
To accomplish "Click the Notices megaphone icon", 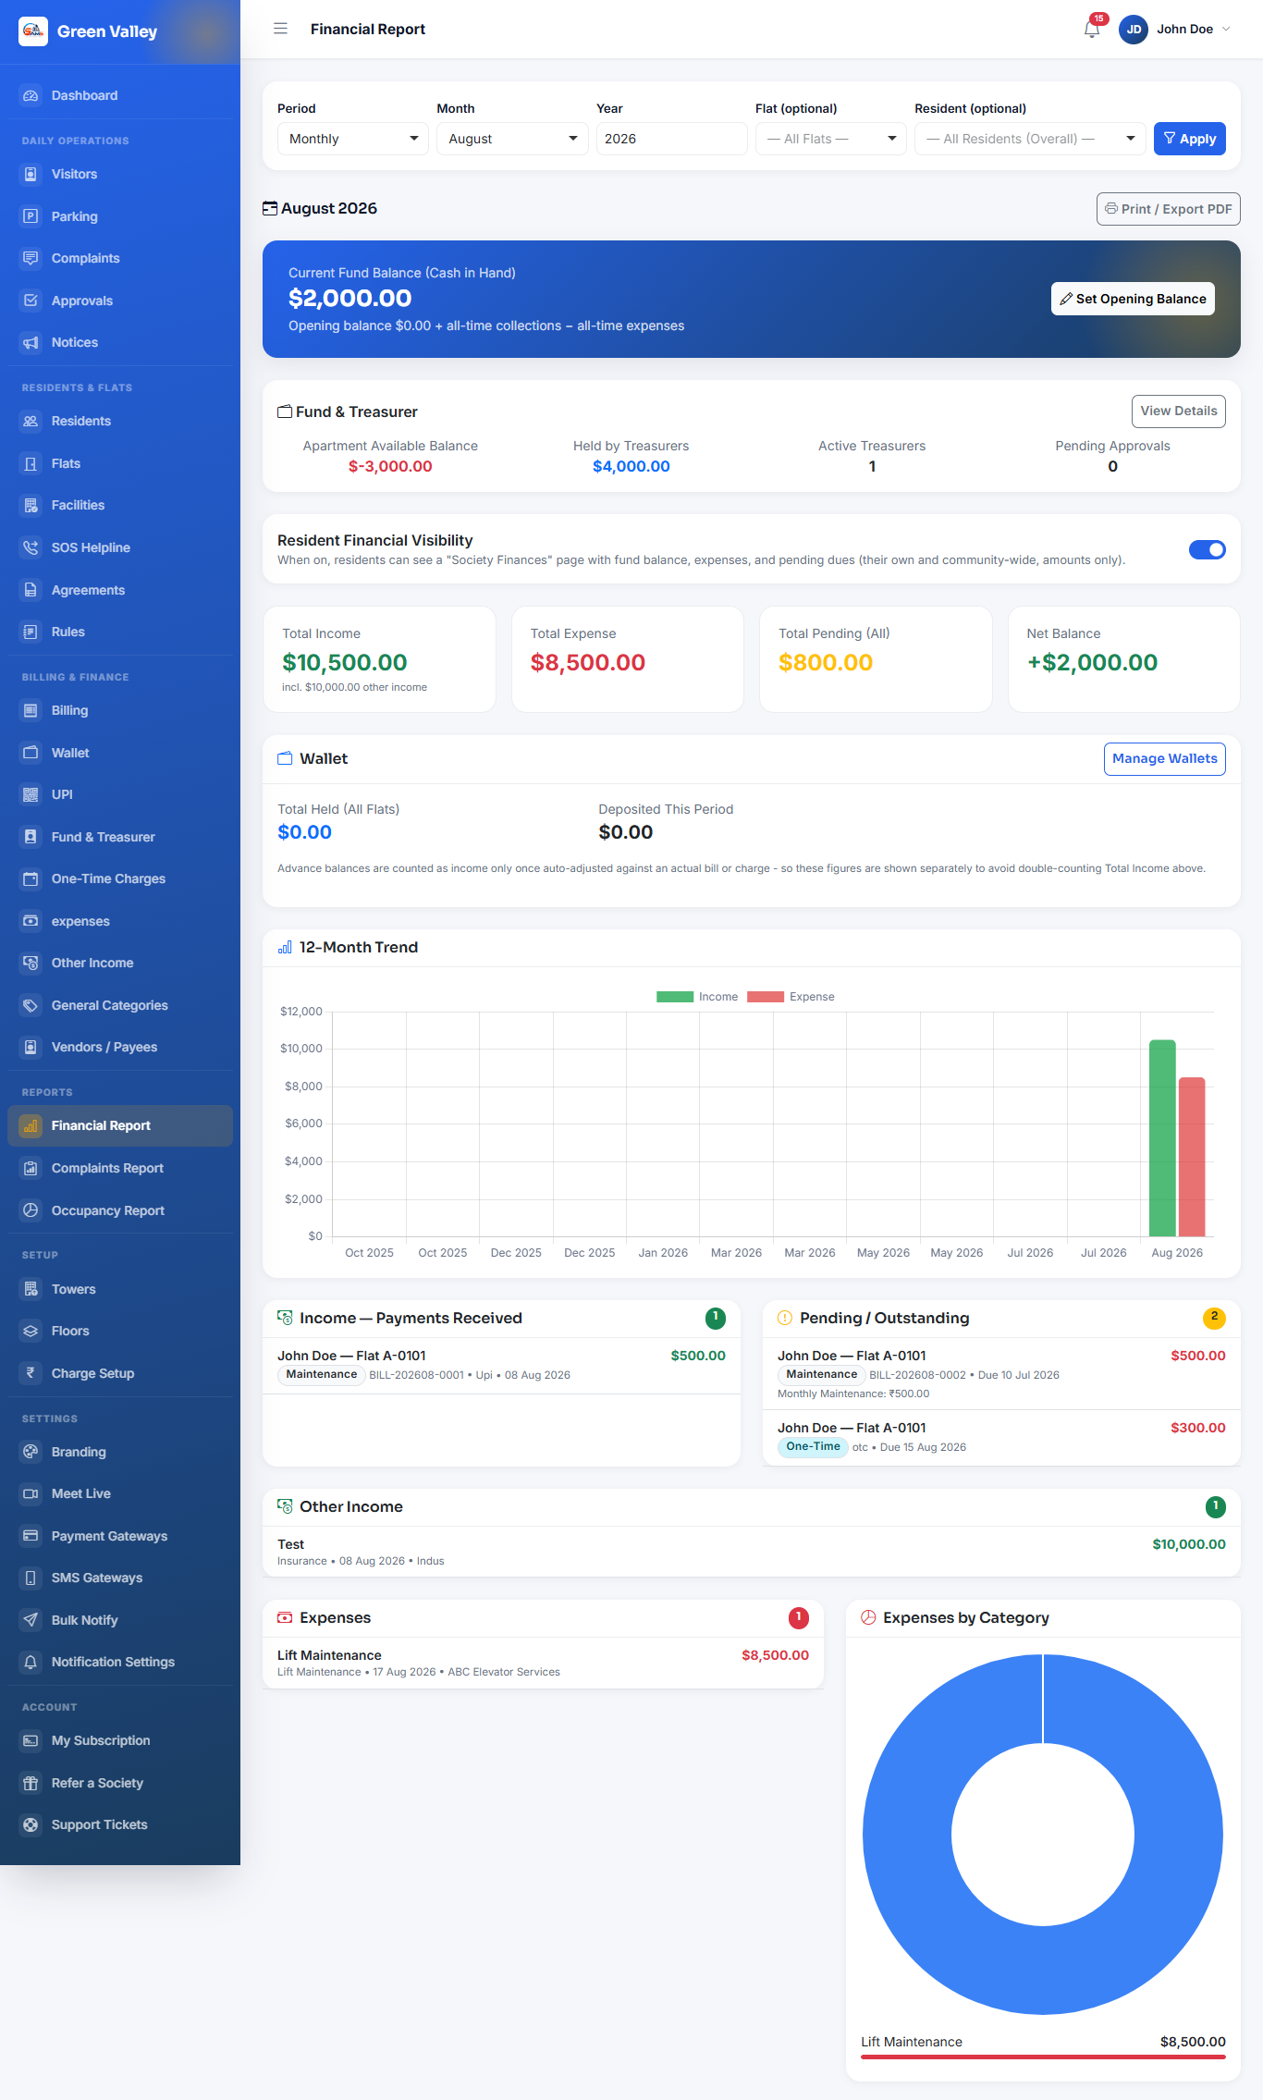I will (x=31, y=342).
